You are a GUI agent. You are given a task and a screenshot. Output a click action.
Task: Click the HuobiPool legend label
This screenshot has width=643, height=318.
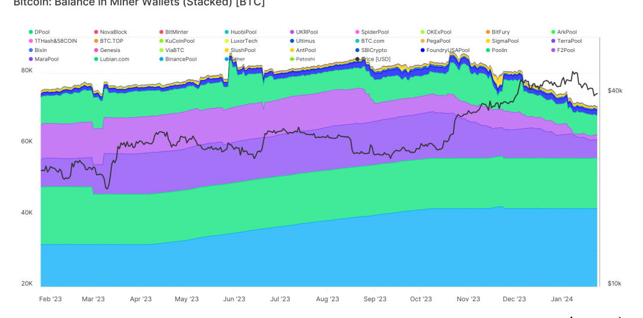[x=243, y=32]
